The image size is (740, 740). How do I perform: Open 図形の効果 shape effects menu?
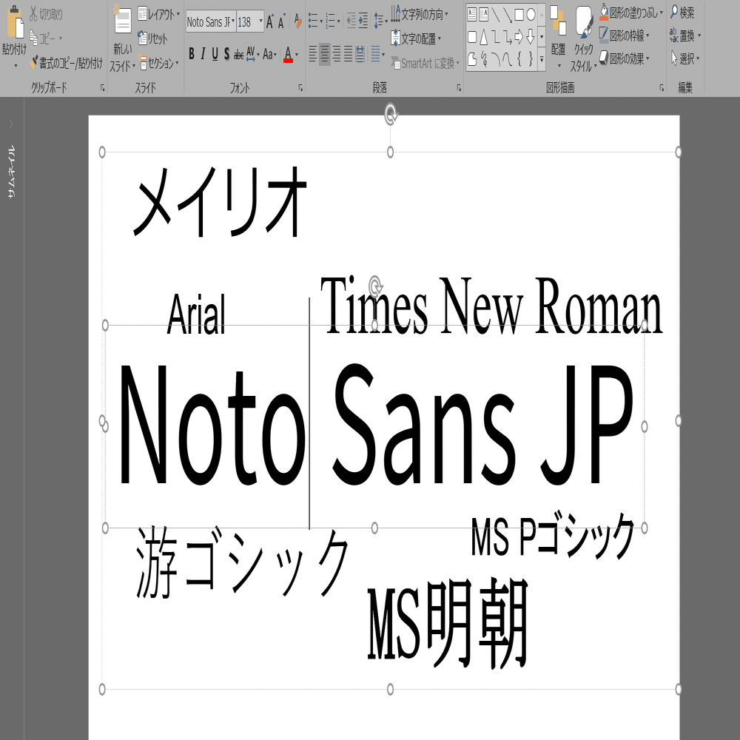tap(625, 58)
